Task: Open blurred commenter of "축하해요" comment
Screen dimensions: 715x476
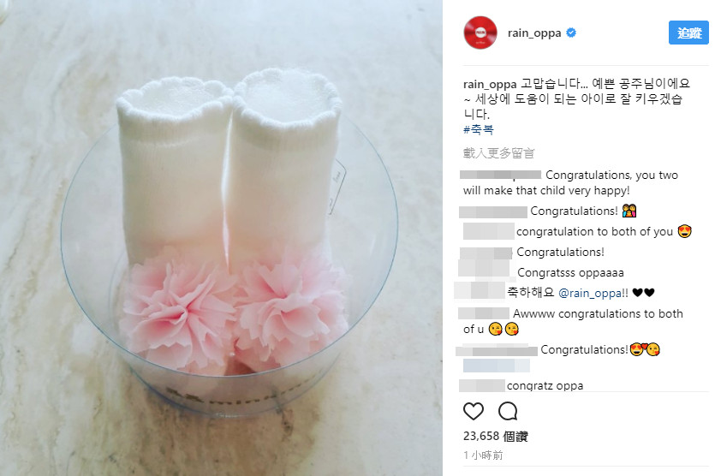Action: (x=480, y=290)
